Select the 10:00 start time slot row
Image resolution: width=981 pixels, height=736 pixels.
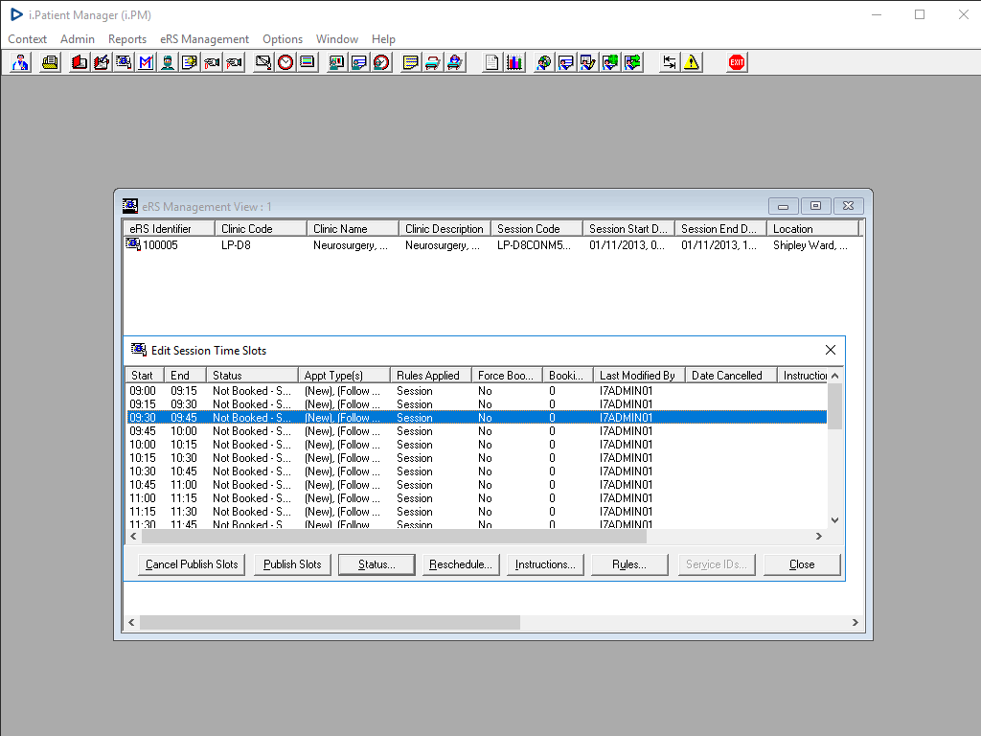tap(477, 445)
